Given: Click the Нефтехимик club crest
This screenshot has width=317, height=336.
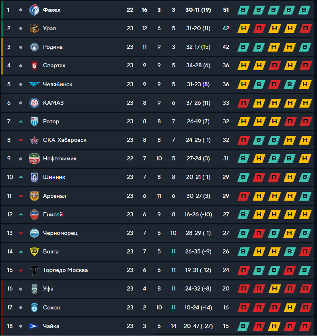Looking at the screenshot, I should 34,159.
